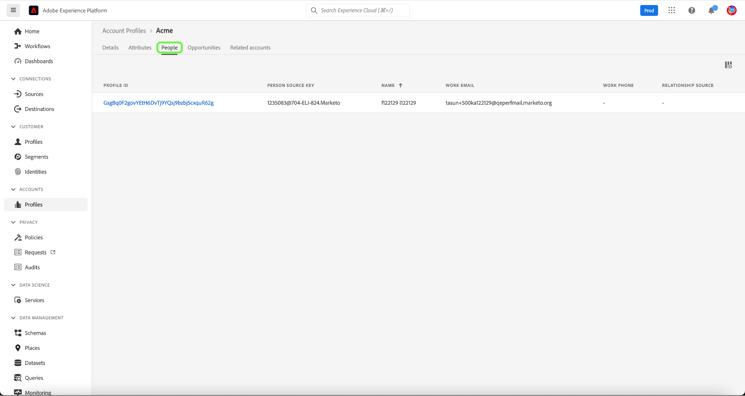Click the Audits icon
Screen dimensions: 745x396
18,267
